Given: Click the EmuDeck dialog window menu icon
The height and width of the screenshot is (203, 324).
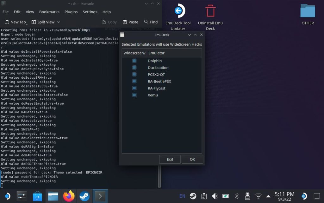Looking at the screenshot, I should coord(122,35).
